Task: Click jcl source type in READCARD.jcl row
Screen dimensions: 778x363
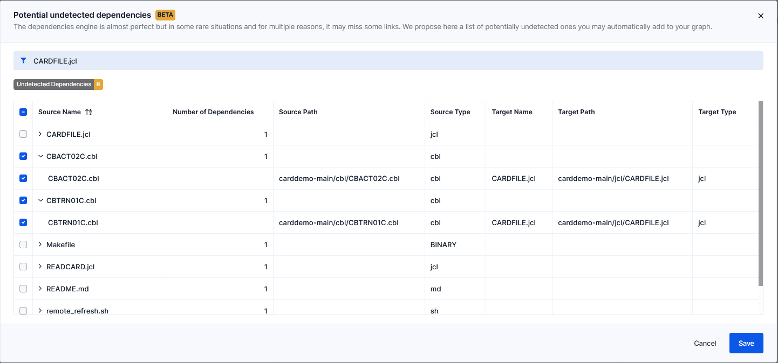Action: (x=434, y=267)
